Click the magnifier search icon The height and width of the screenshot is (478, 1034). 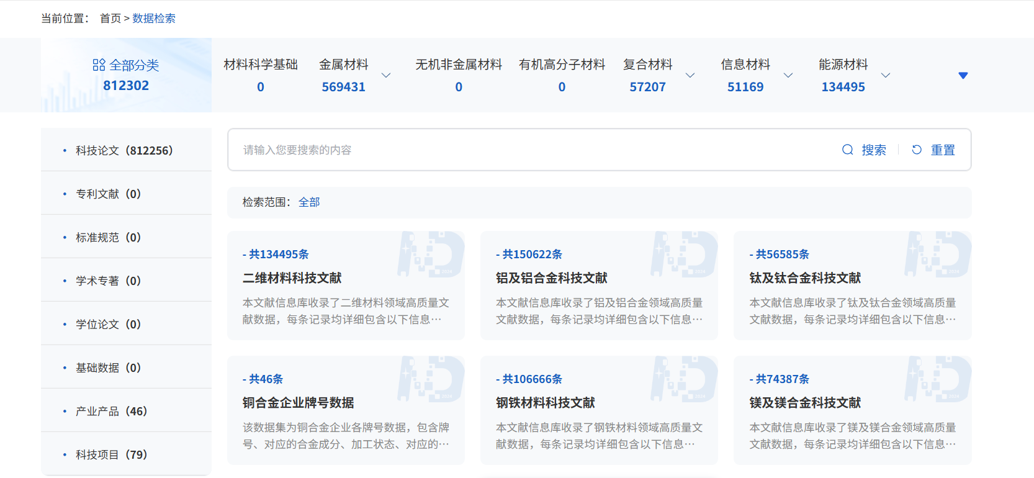coord(847,150)
